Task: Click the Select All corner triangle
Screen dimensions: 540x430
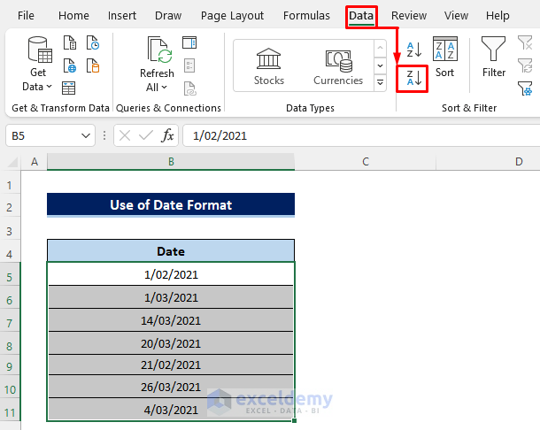Action: pyautogui.click(x=12, y=162)
